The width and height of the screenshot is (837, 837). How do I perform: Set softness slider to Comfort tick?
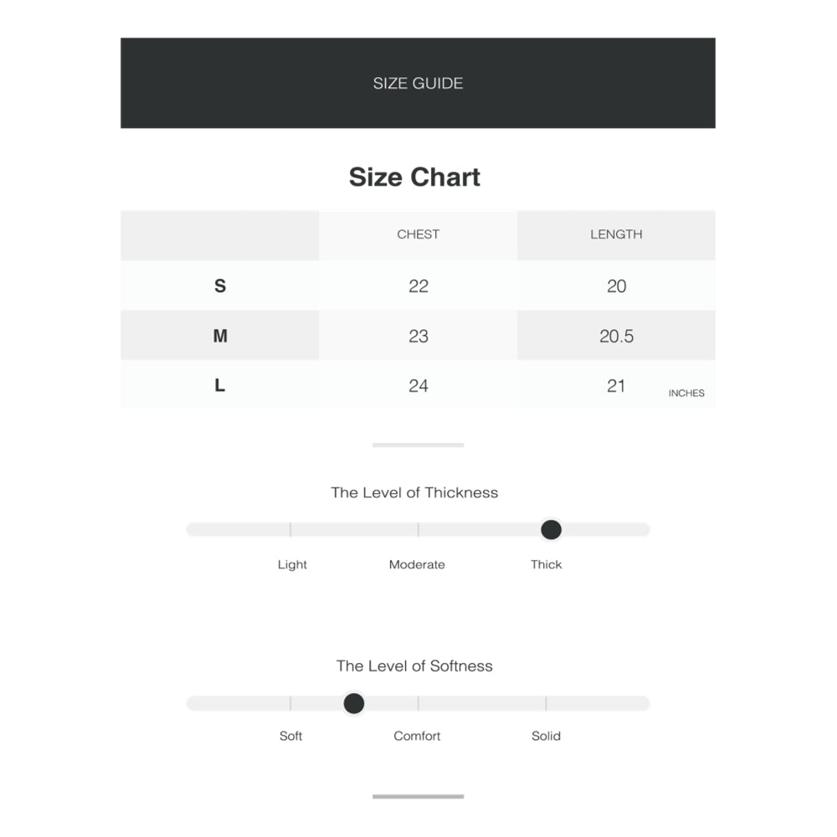click(418, 703)
